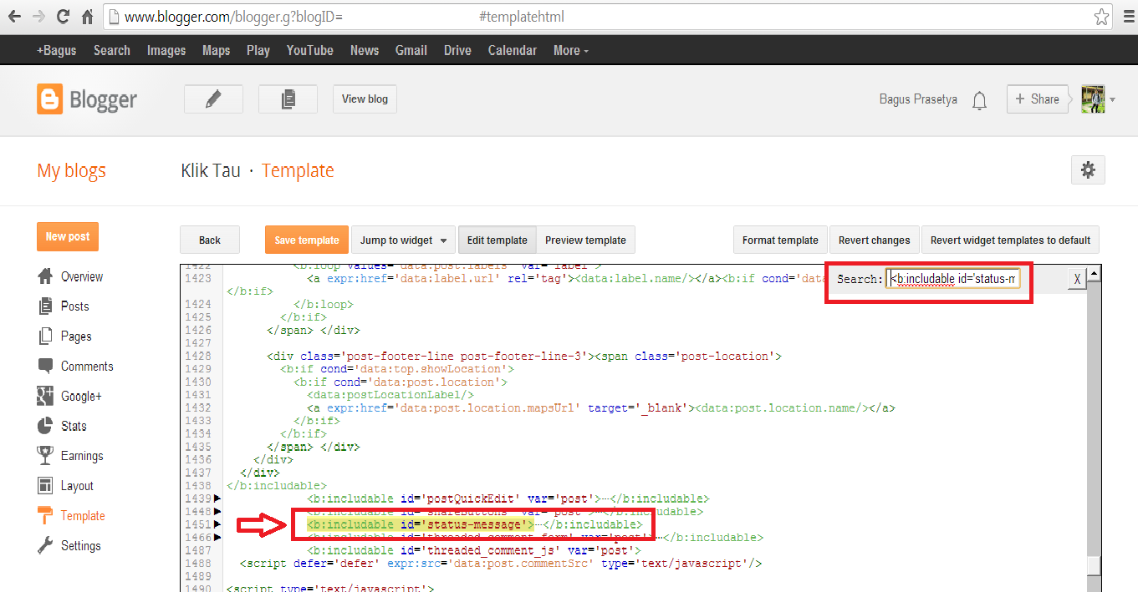Click the Back button
Image resolution: width=1138 pixels, height=592 pixels.
(210, 240)
